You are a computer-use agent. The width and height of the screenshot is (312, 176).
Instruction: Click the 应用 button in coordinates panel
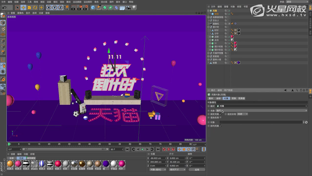coord(197,169)
